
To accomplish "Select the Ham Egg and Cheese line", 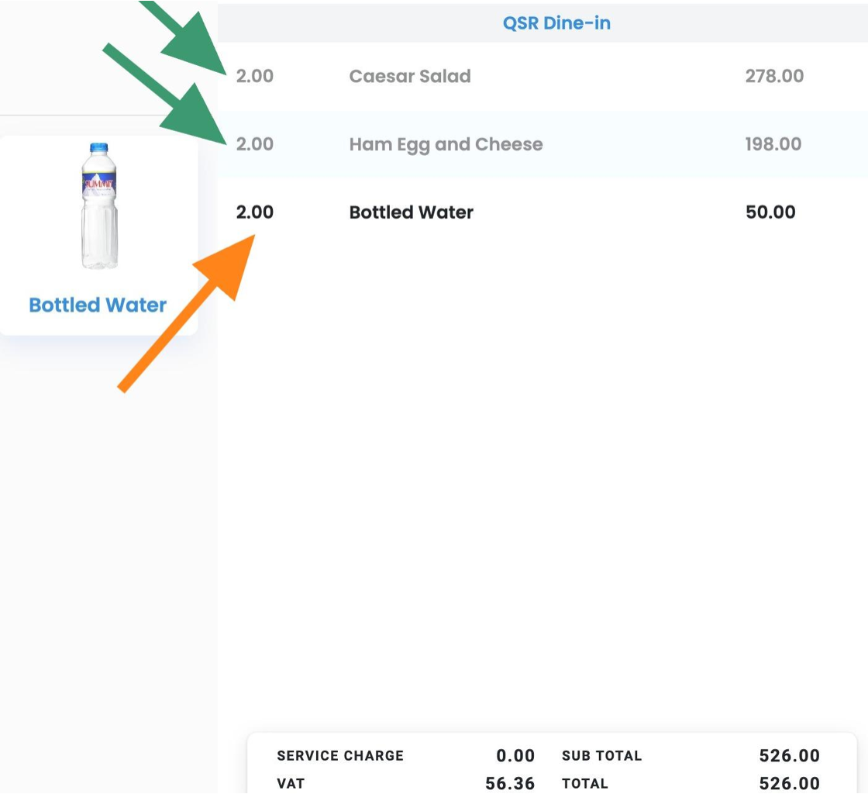I will tap(446, 144).
